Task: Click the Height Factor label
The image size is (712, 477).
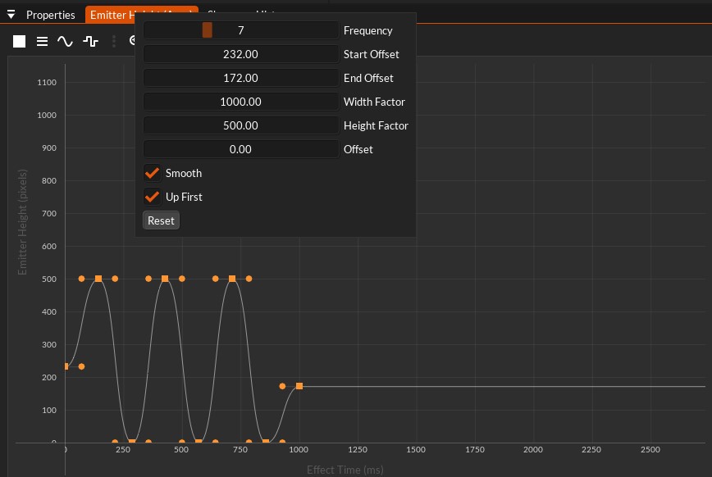Action: pyautogui.click(x=376, y=125)
